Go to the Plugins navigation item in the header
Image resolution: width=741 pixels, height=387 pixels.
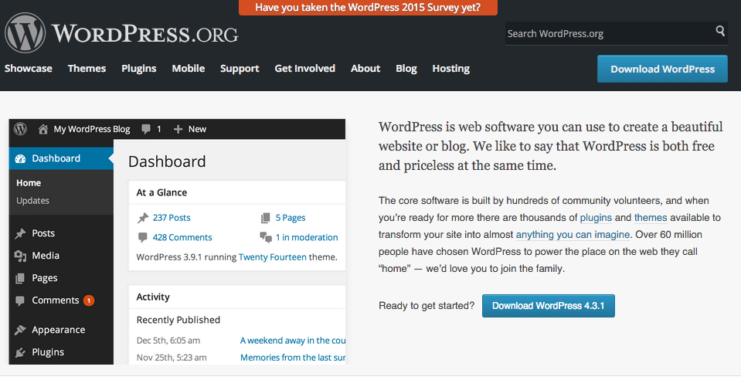[138, 69]
